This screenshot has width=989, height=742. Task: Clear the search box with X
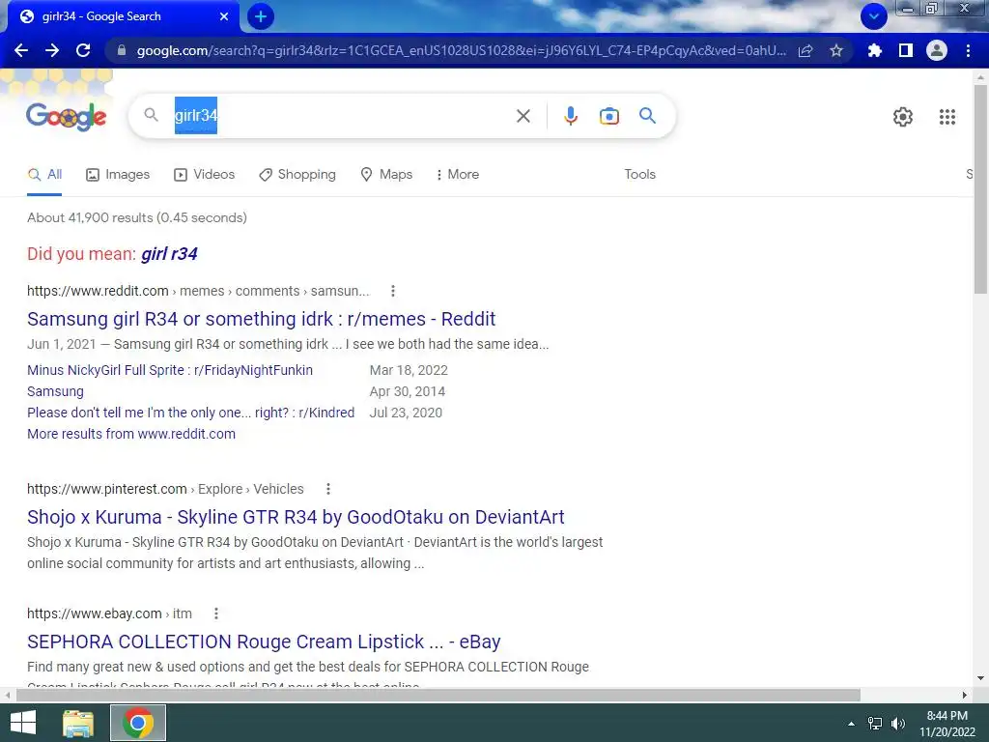(523, 116)
